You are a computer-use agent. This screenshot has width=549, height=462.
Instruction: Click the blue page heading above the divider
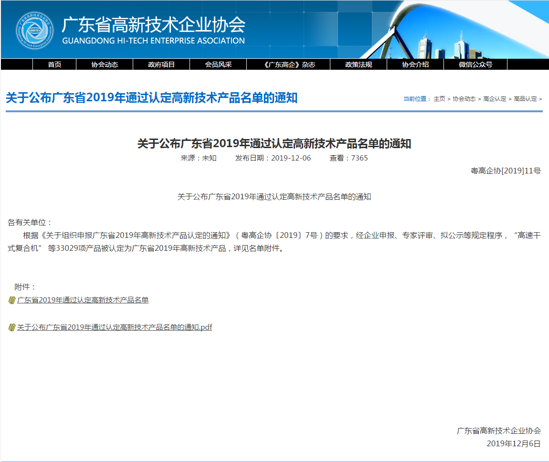pos(151,98)
